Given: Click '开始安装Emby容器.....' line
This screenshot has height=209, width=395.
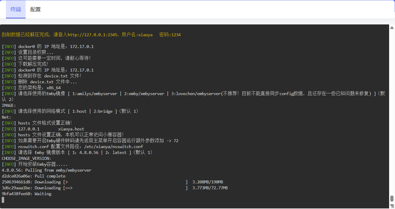Looking at the screenshot, I should click(x=35, y=164).
